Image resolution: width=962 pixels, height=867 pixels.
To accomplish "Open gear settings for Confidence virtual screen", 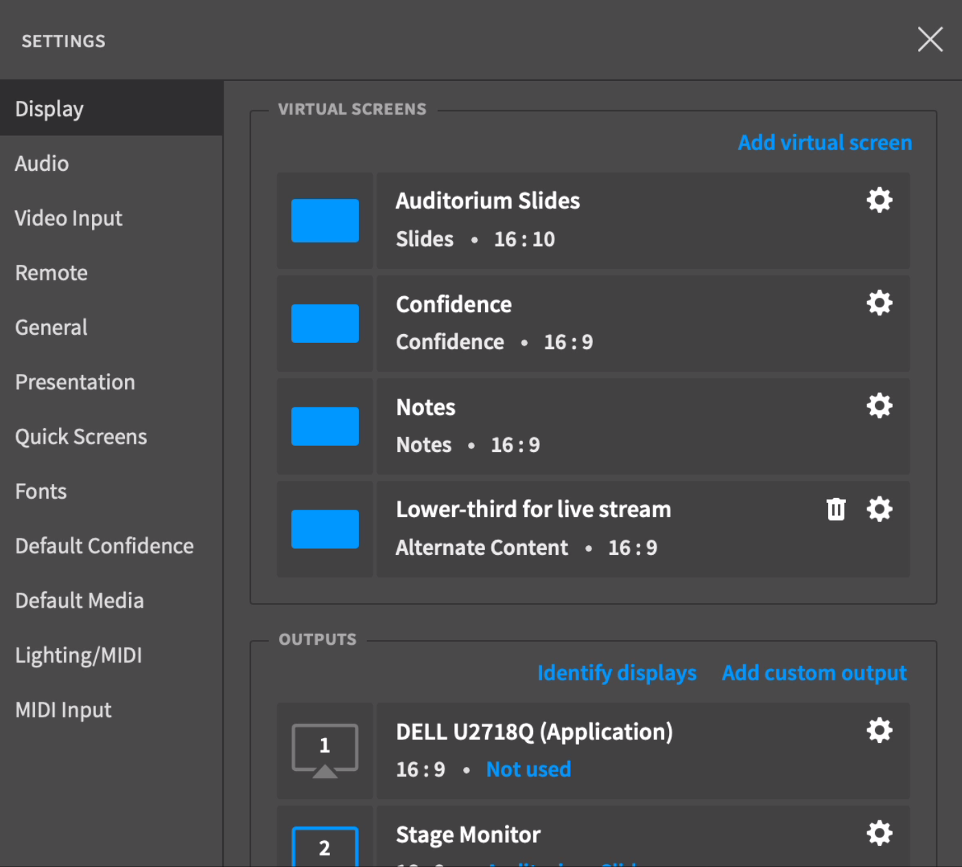I will pos(879,303).
